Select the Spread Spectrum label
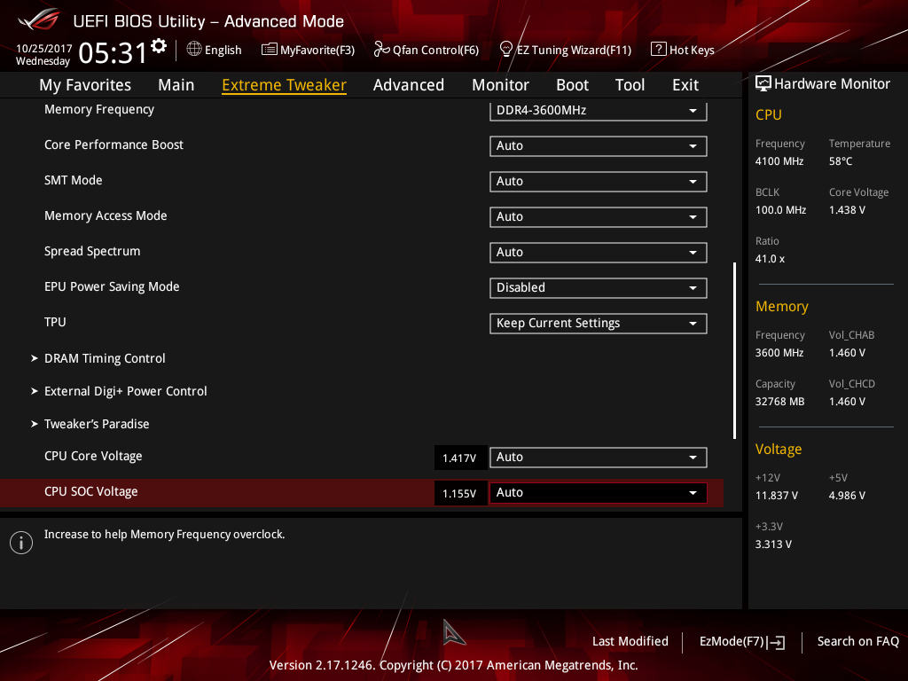The image size is (908, 681). [92, 251]
